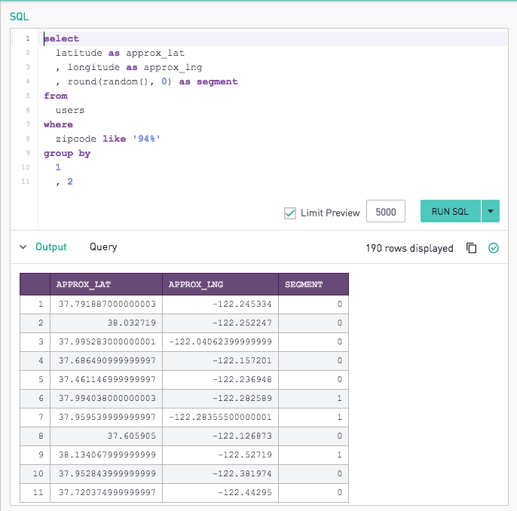Collapse the Output section chevron
Screen dimensions: 517x511
pos(23,247)
